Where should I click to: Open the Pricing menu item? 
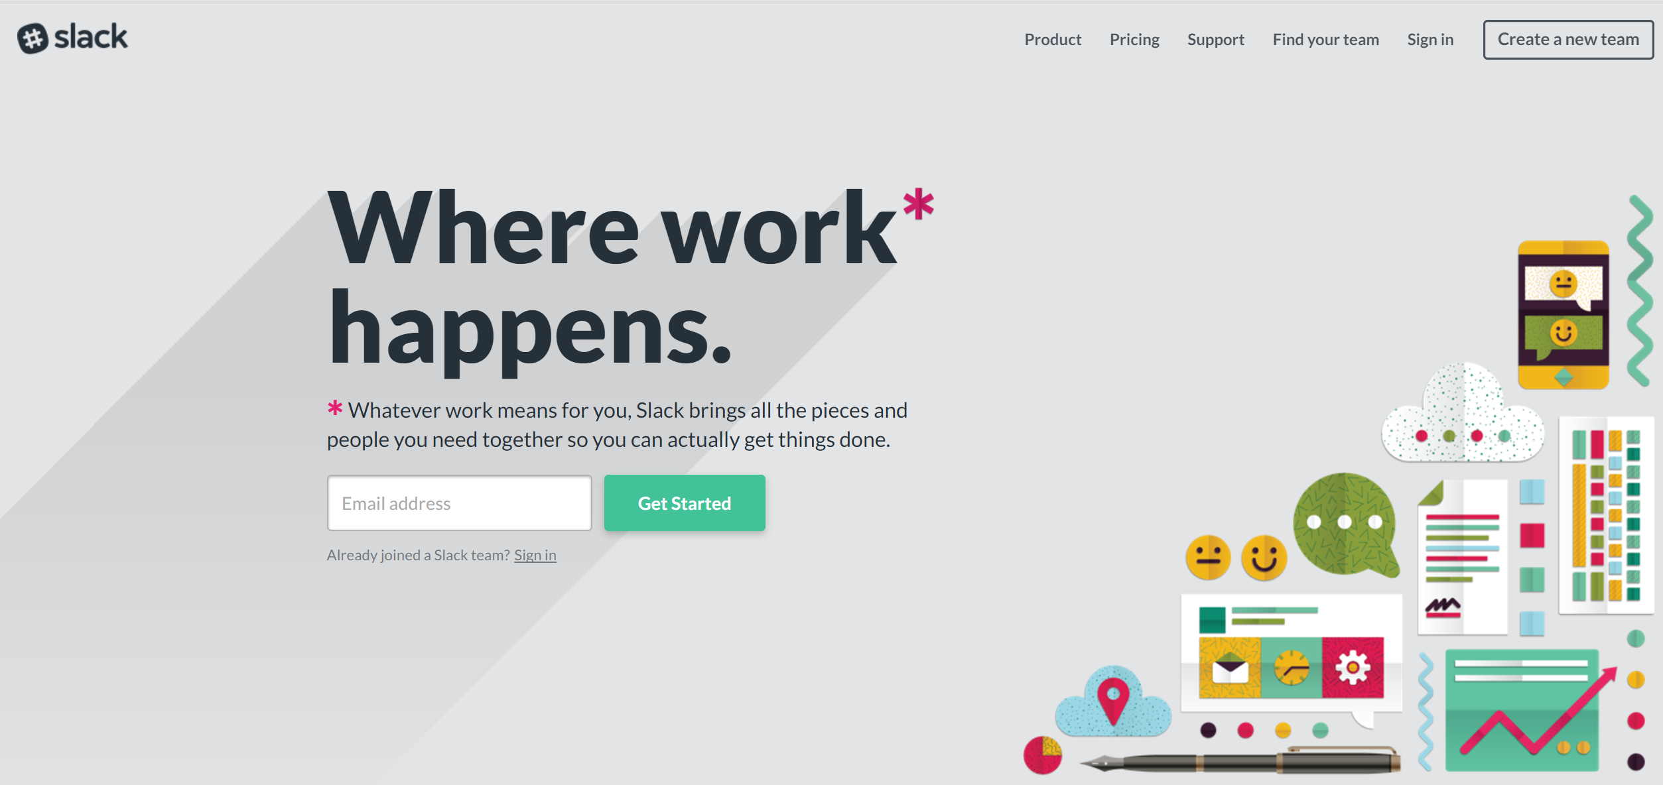pos(1134,38)
